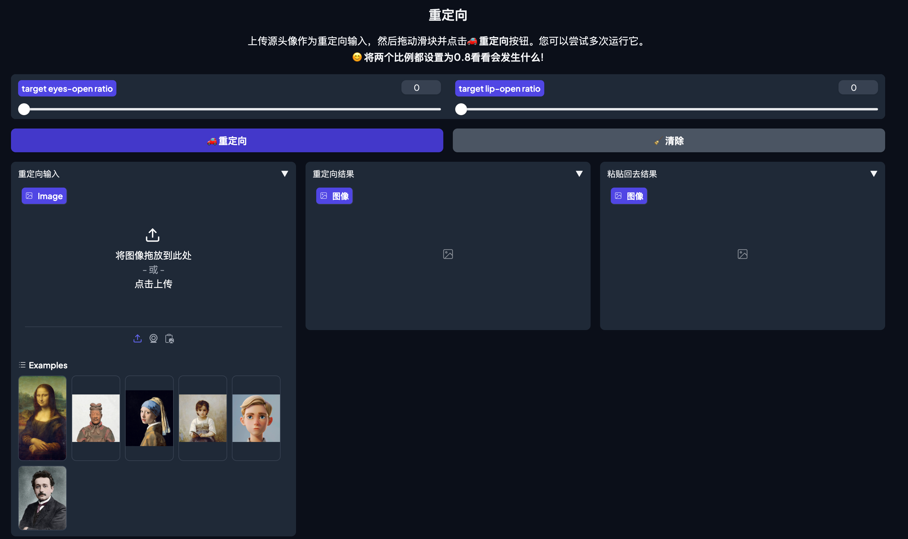Click the large upload arrow icon
Viewport: 908px width, 539px height.
(x=153, y=235)
